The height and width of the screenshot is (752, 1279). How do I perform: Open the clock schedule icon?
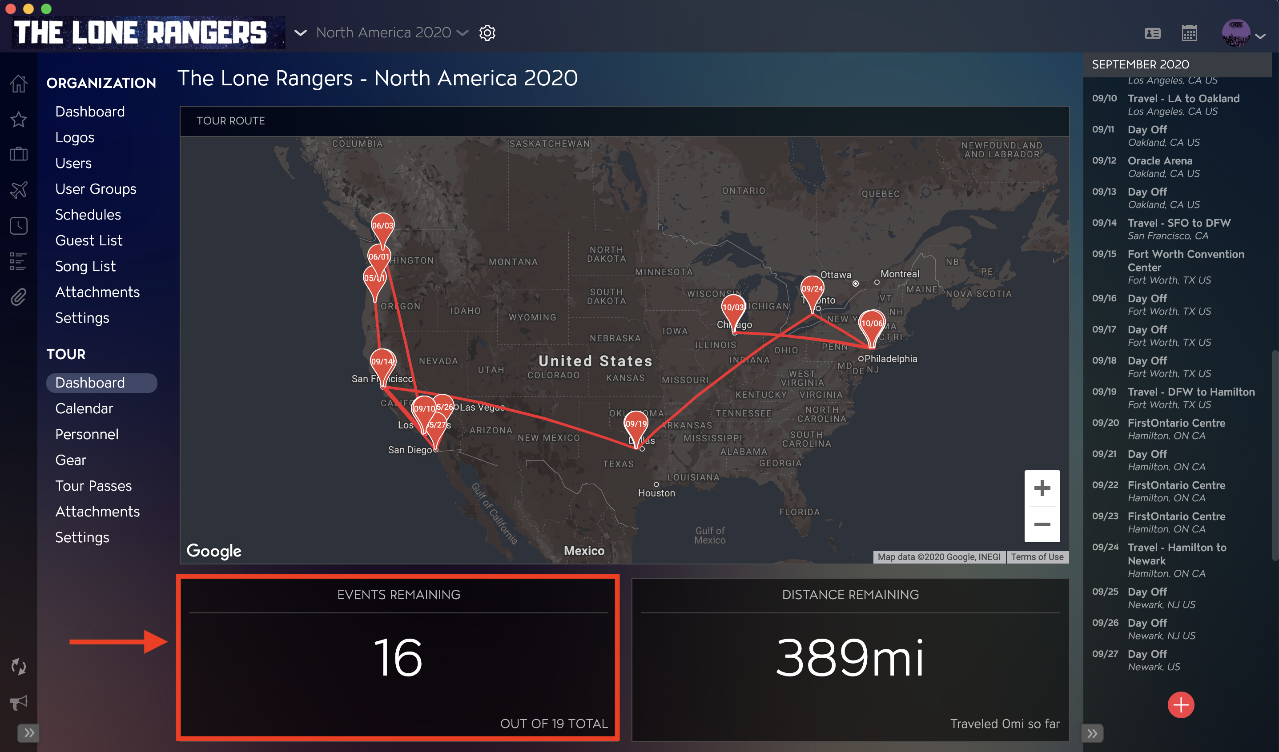19,226
